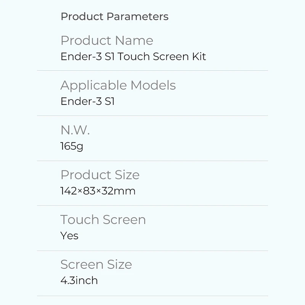The image size is (305, 305).
Task: Click the divider line below Screen Size row
Action: coord(152,296)
